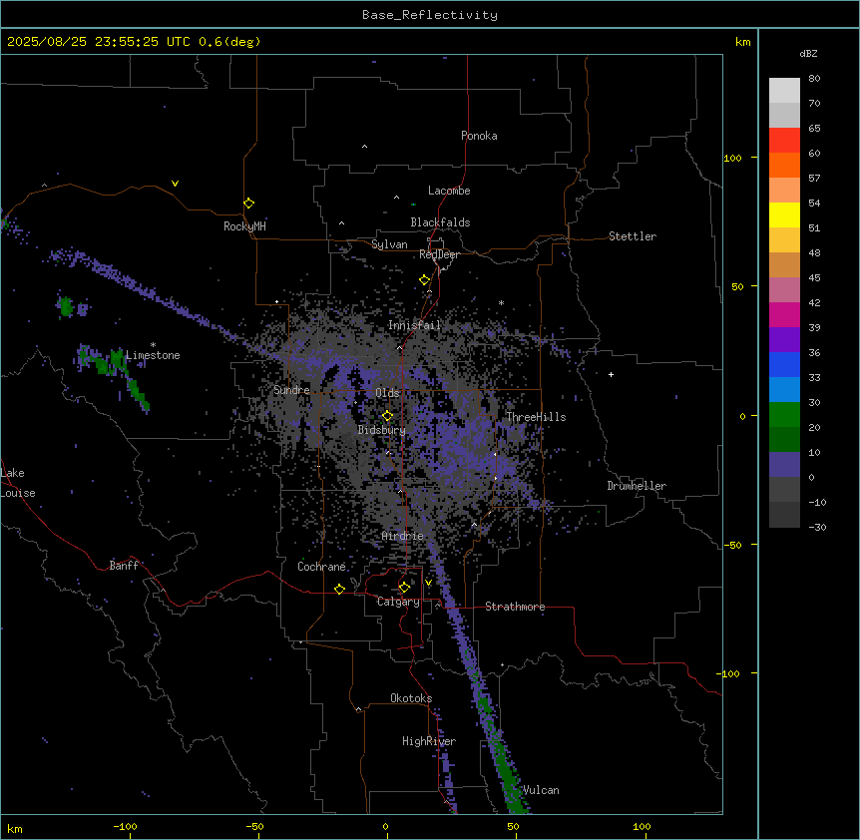The width and height of the screenshot is (860, 840).
Task: Select the purple 39-36 dBZ legend swatch
Action: click(784, 339)
